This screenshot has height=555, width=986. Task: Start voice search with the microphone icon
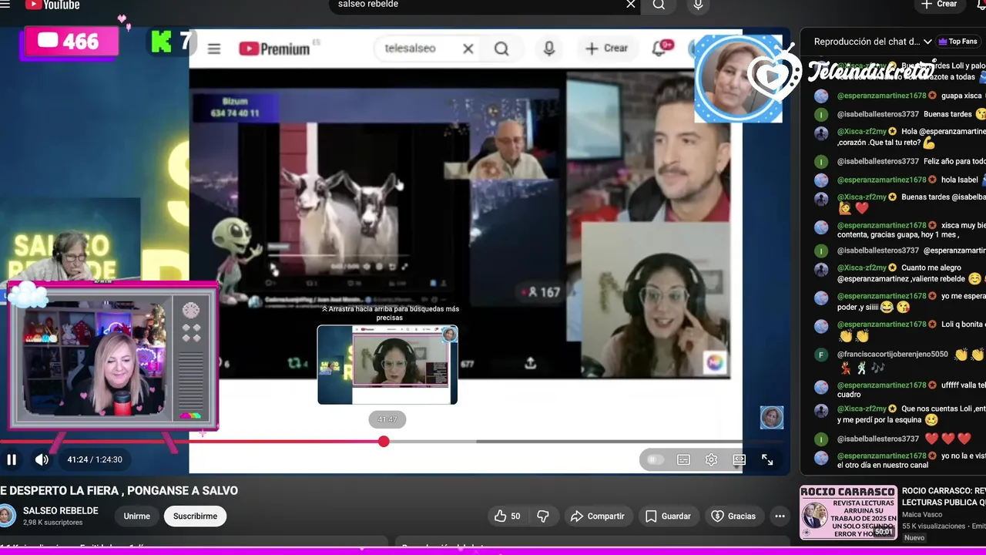click(698, 5)
